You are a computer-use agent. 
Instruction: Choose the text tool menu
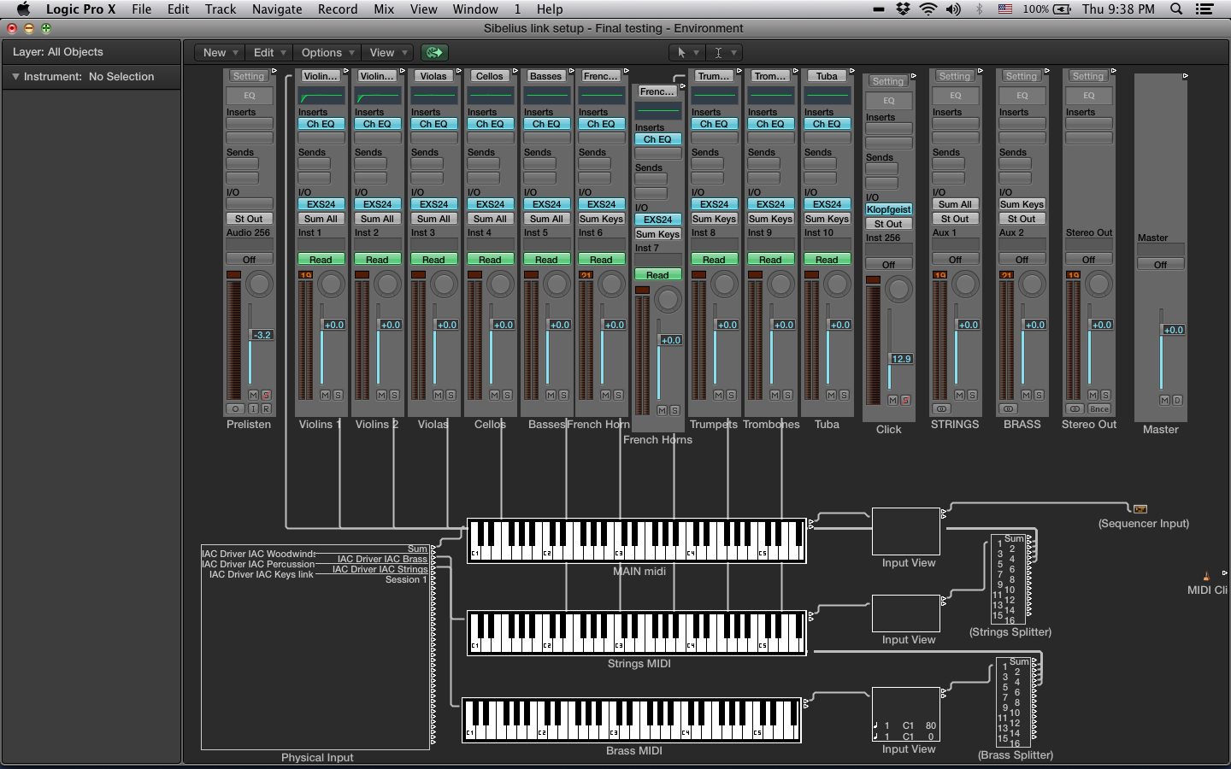[x=724, y=52]
